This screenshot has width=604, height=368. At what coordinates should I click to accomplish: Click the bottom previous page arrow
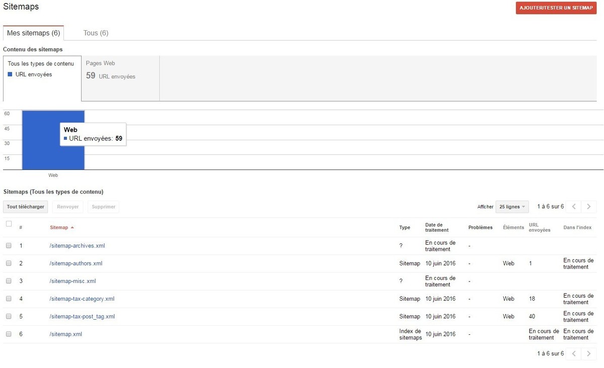[574, 353]
